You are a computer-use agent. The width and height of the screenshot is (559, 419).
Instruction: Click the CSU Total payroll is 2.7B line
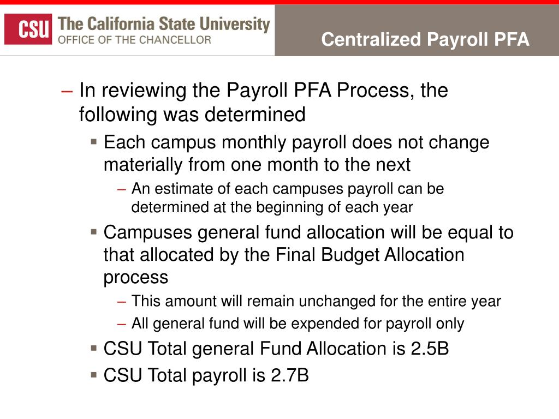click(x=206, y=375)
